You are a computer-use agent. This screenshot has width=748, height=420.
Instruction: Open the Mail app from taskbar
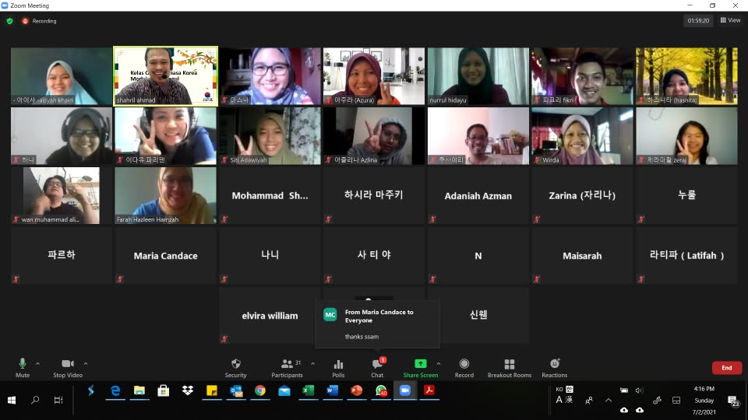284,391
